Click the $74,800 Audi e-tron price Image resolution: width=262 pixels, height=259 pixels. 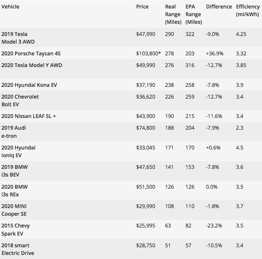[x=146, y=128]
